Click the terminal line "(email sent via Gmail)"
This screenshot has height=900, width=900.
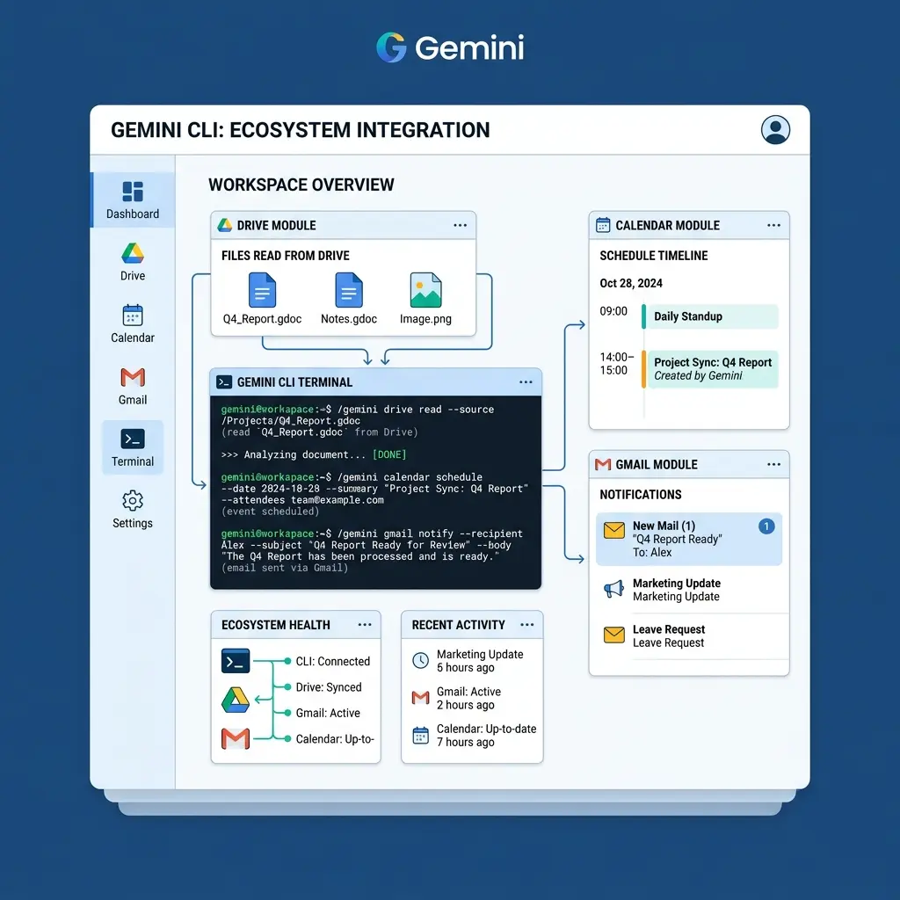[285, 568]
